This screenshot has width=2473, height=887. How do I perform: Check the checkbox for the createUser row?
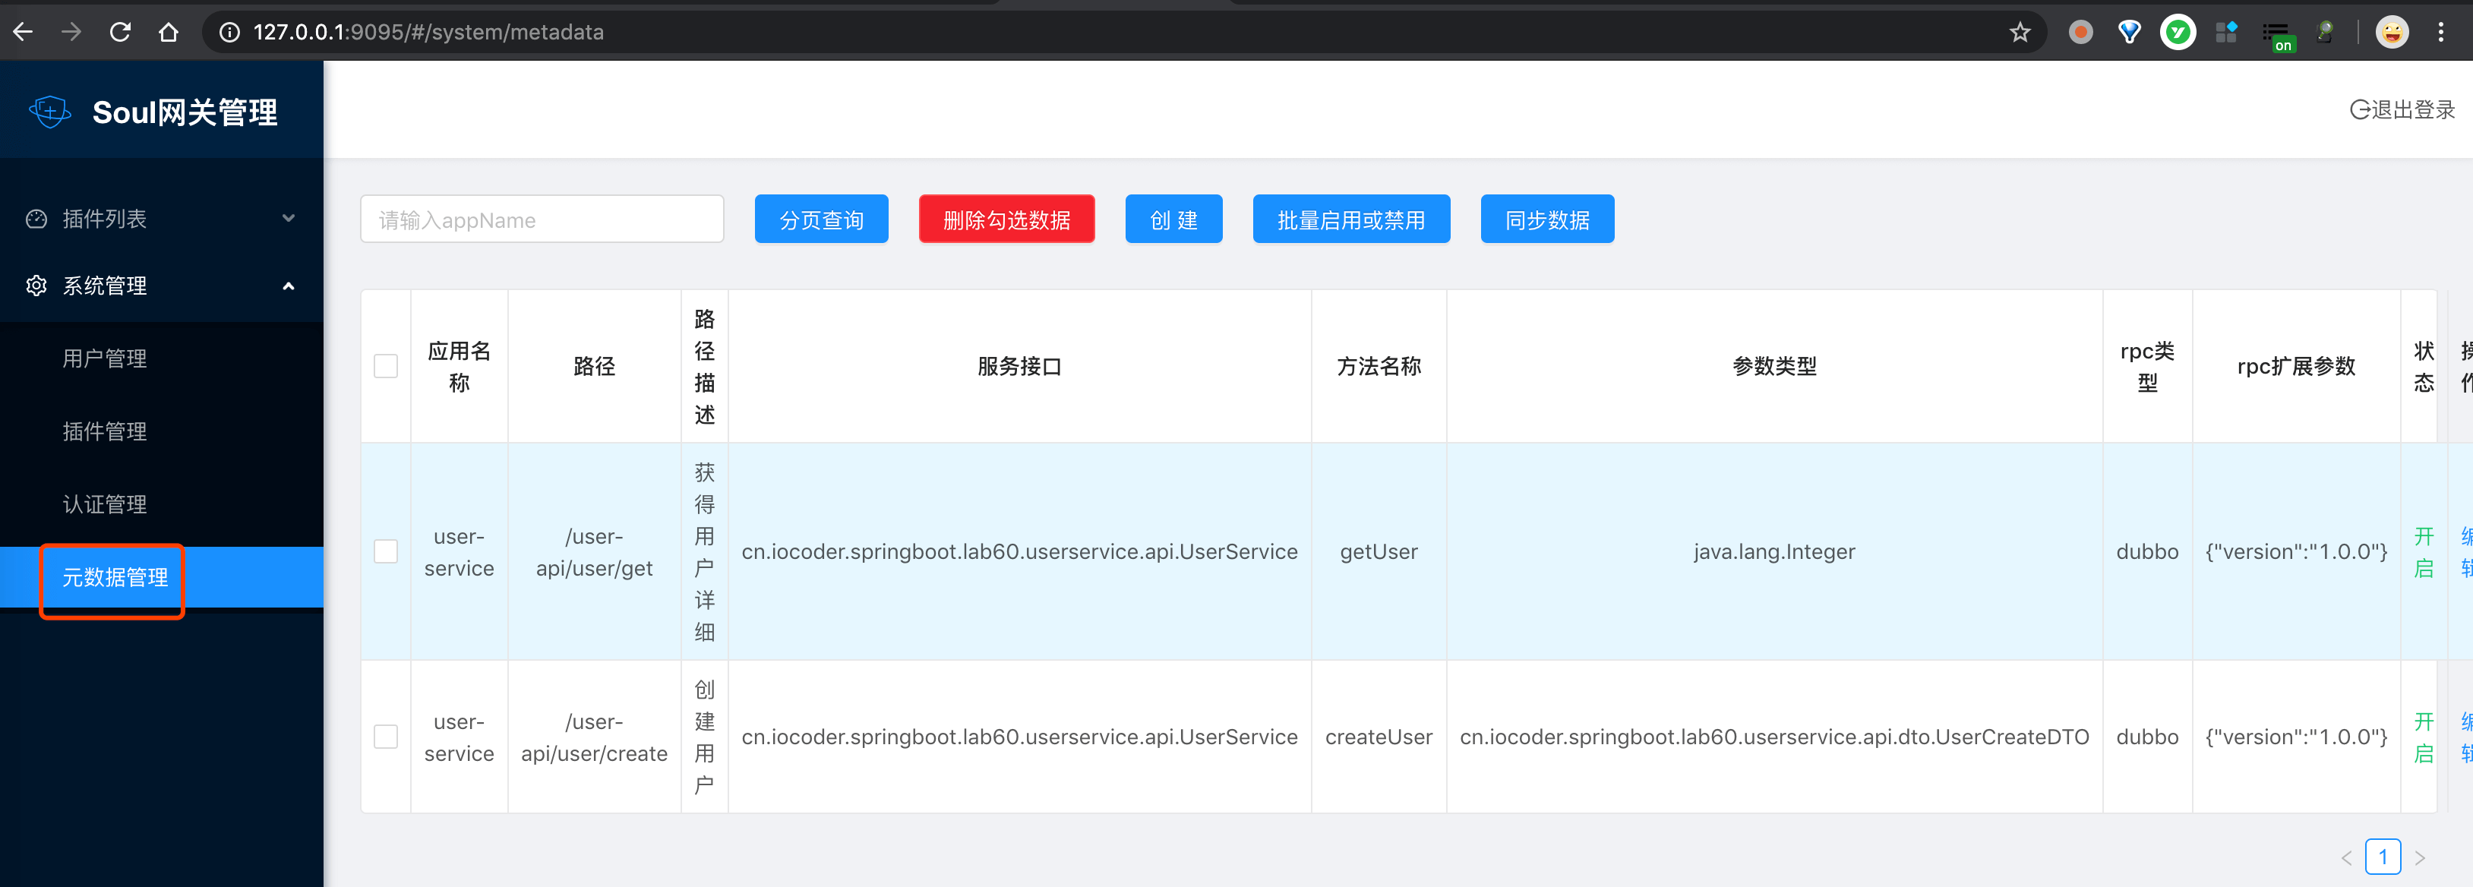tap(385, 737)
